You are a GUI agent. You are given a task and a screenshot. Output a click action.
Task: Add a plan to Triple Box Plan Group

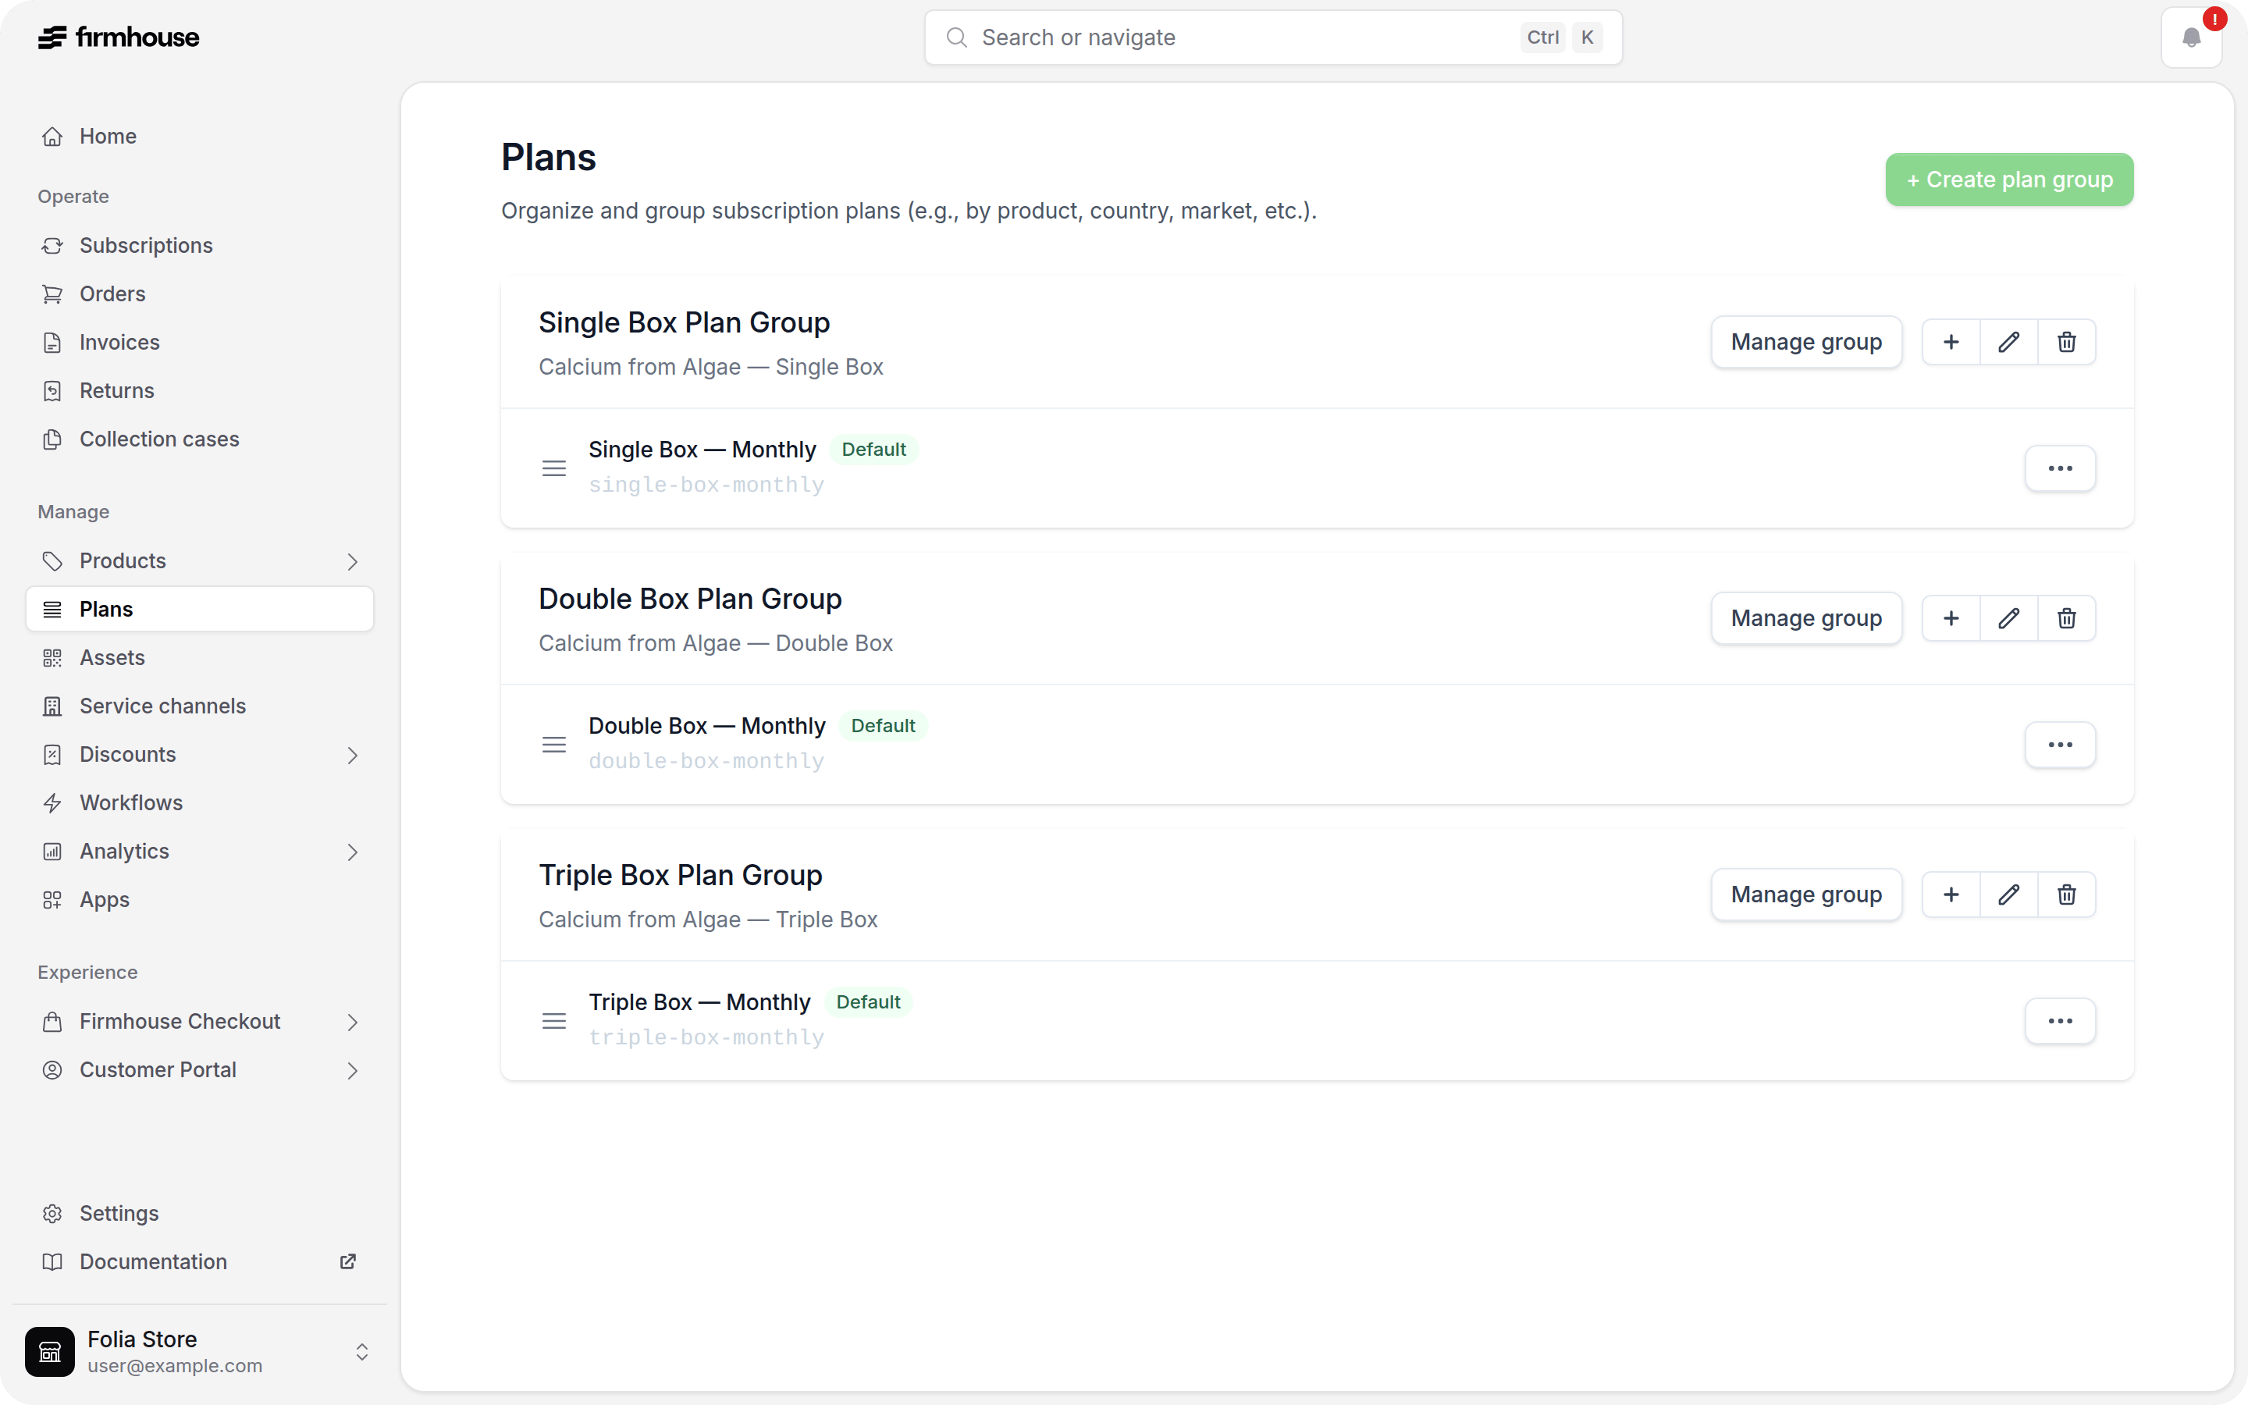(1951, 894)
